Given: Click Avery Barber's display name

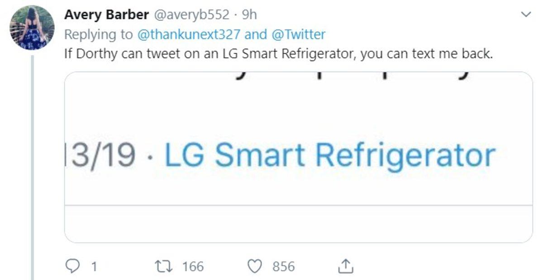Looking at the screenshot, I should pos(106,14).
